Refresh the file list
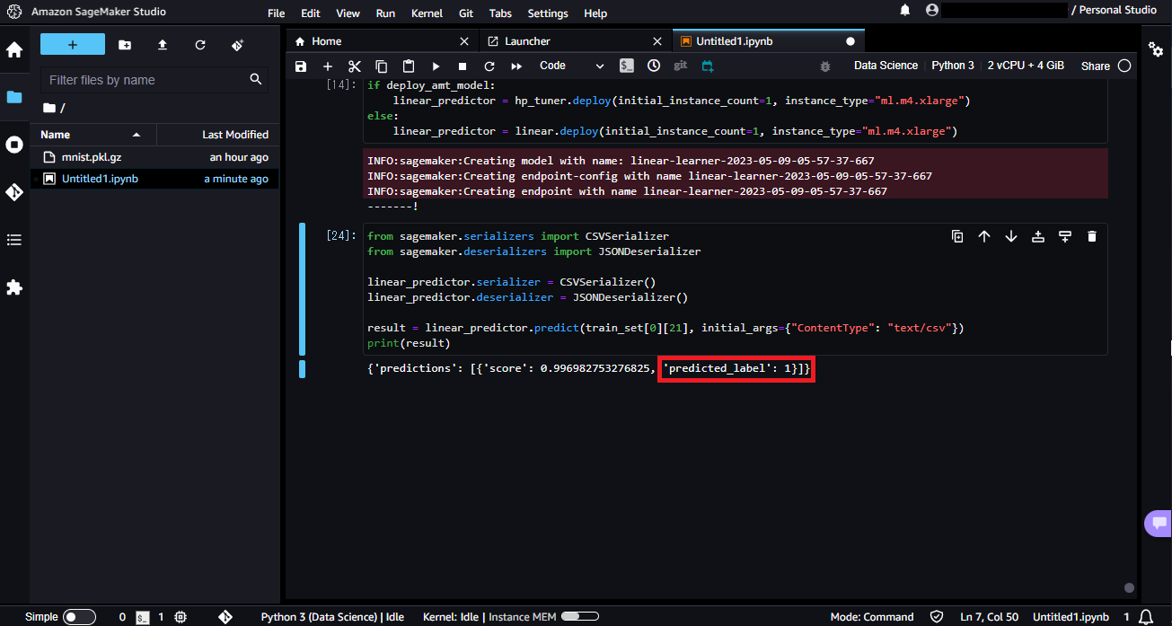The image size is (1172, 626). 200,45
